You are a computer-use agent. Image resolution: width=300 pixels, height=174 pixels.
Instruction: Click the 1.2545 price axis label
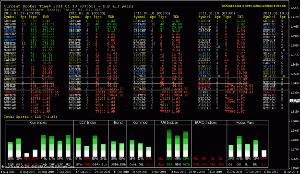click(295, 168)
